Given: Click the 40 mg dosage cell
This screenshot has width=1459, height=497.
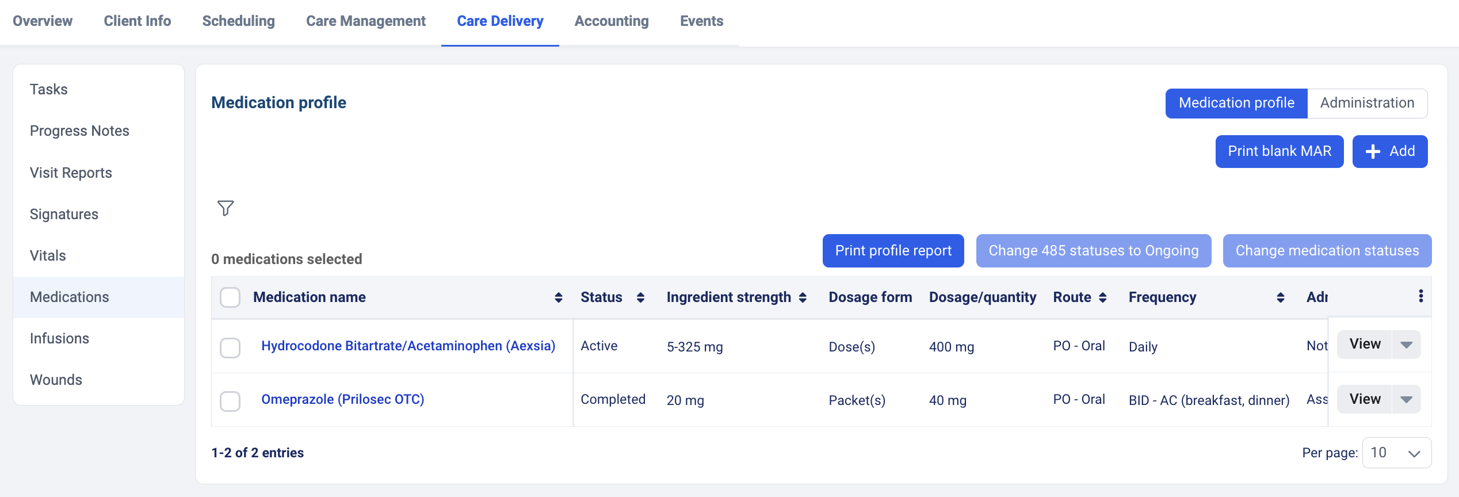Looking at the screenshot, I should point(948,400).
